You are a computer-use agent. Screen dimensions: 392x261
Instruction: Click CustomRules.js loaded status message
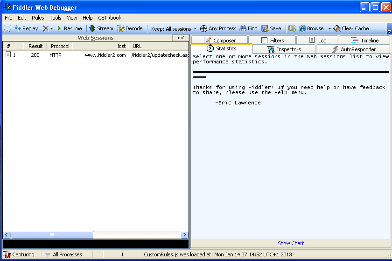point(218,254)
